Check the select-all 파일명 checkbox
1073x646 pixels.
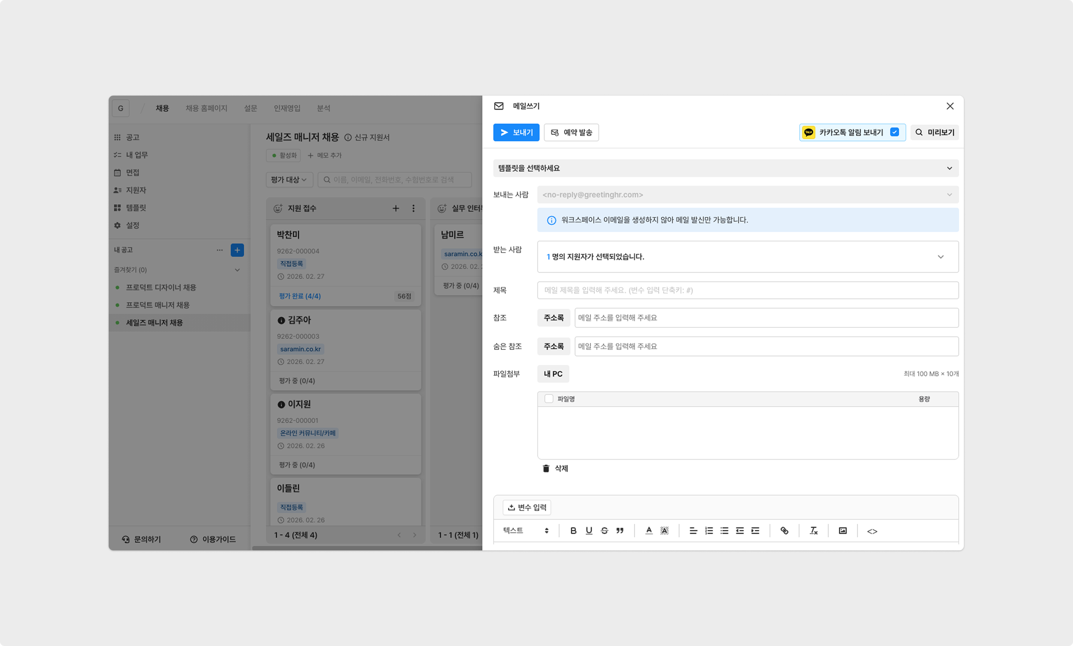click(549, 399)
